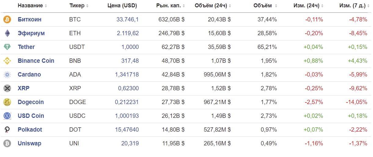Open the Uniswap link
373x157 pixels.
pyautogui.click(x=30, y=144)
